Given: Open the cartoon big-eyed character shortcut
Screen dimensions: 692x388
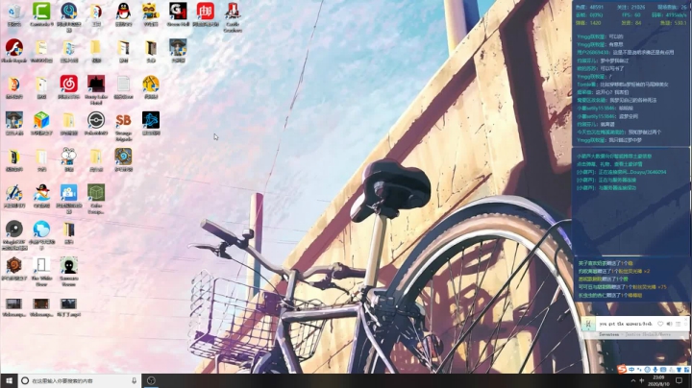Looking at the screenshot, I should coord(69,158).
